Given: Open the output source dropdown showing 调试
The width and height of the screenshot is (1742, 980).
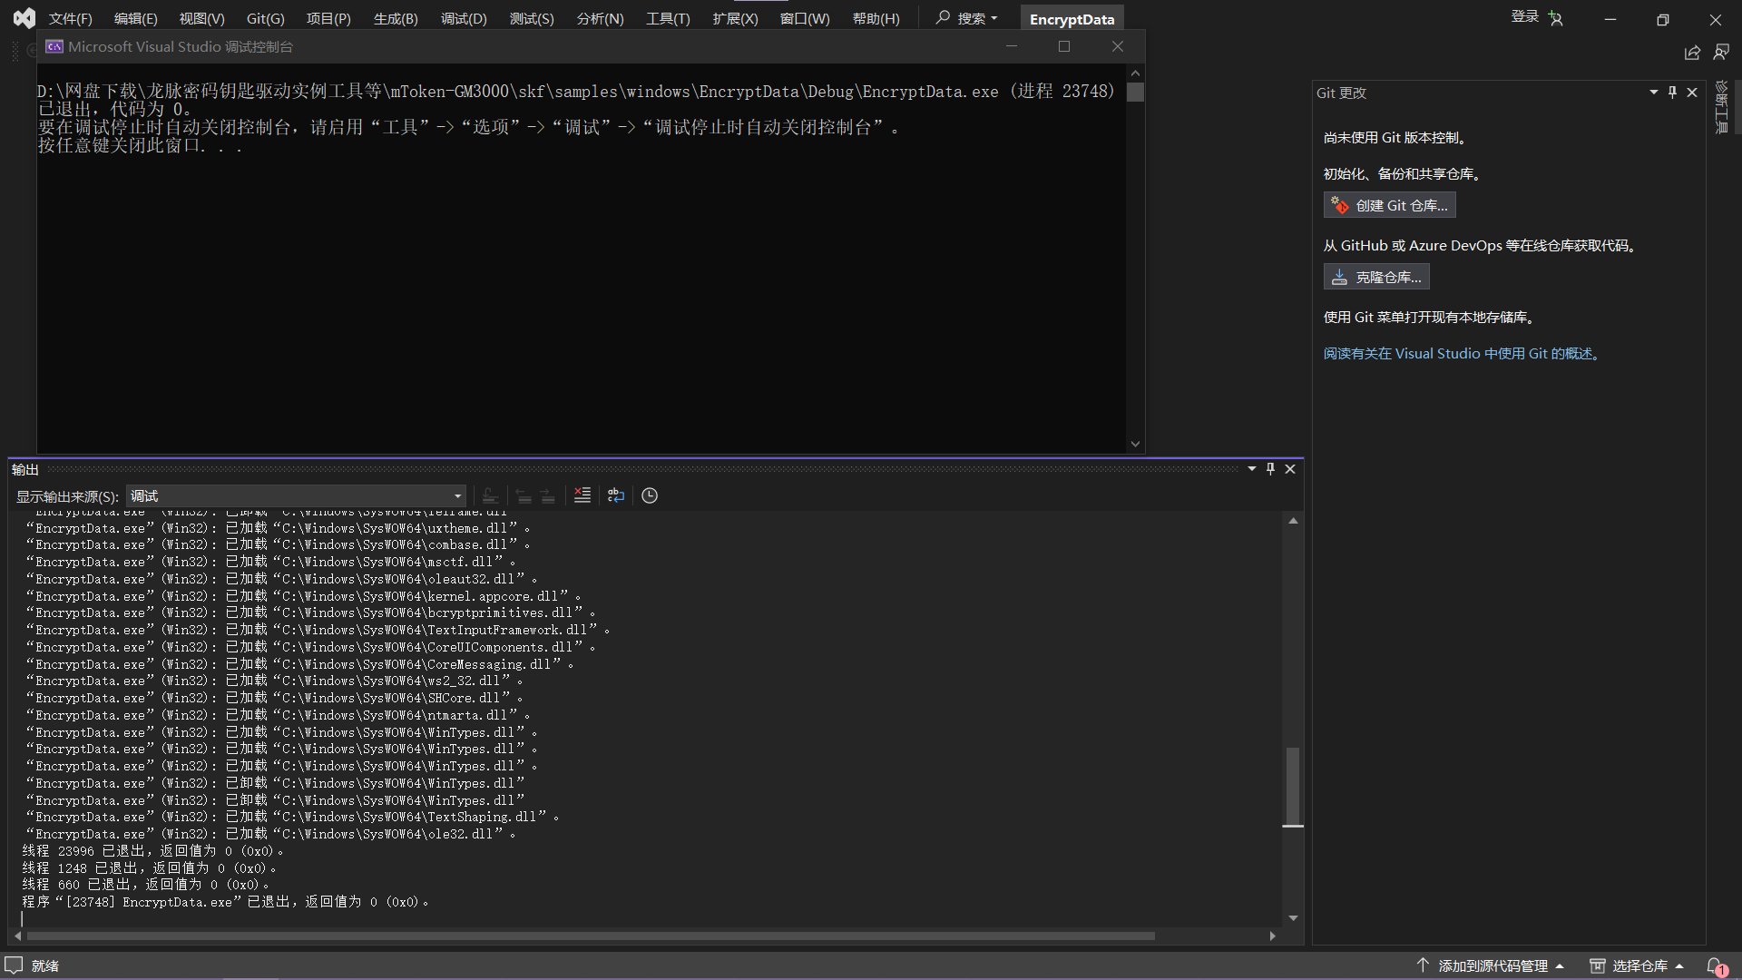Looking at the screenshot, I should [297, 496].
